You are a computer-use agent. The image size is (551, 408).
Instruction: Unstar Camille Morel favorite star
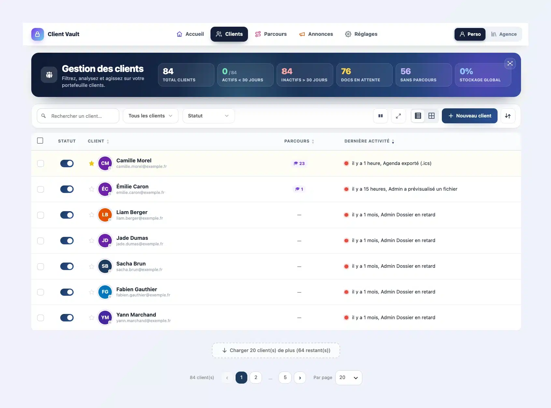point(92,163)
